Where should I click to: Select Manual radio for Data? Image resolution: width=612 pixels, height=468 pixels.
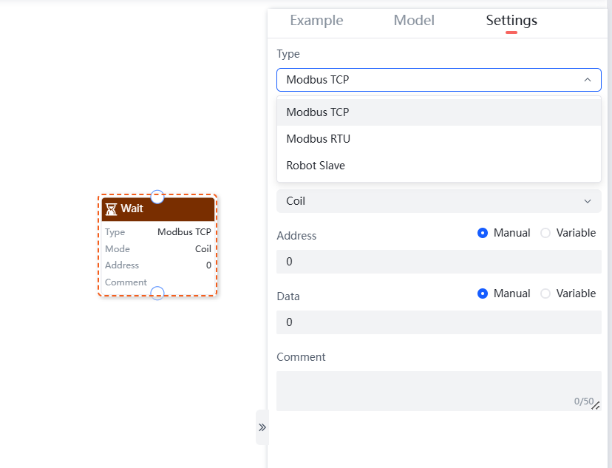pos(483,294)
